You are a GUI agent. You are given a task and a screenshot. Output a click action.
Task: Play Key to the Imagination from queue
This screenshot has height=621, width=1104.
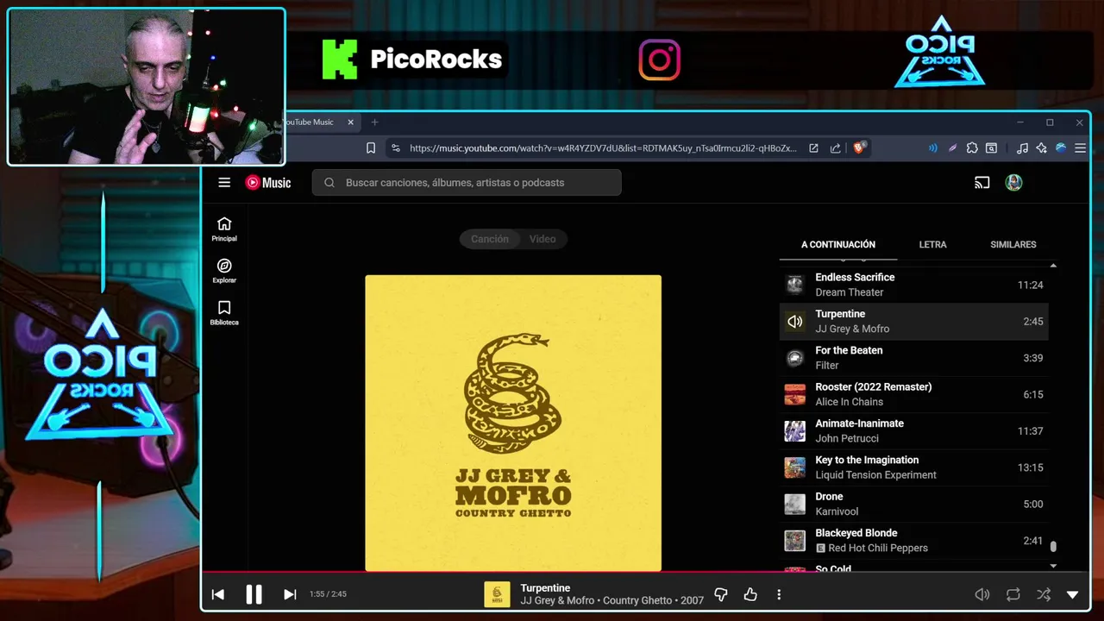(x=913, y=467)
